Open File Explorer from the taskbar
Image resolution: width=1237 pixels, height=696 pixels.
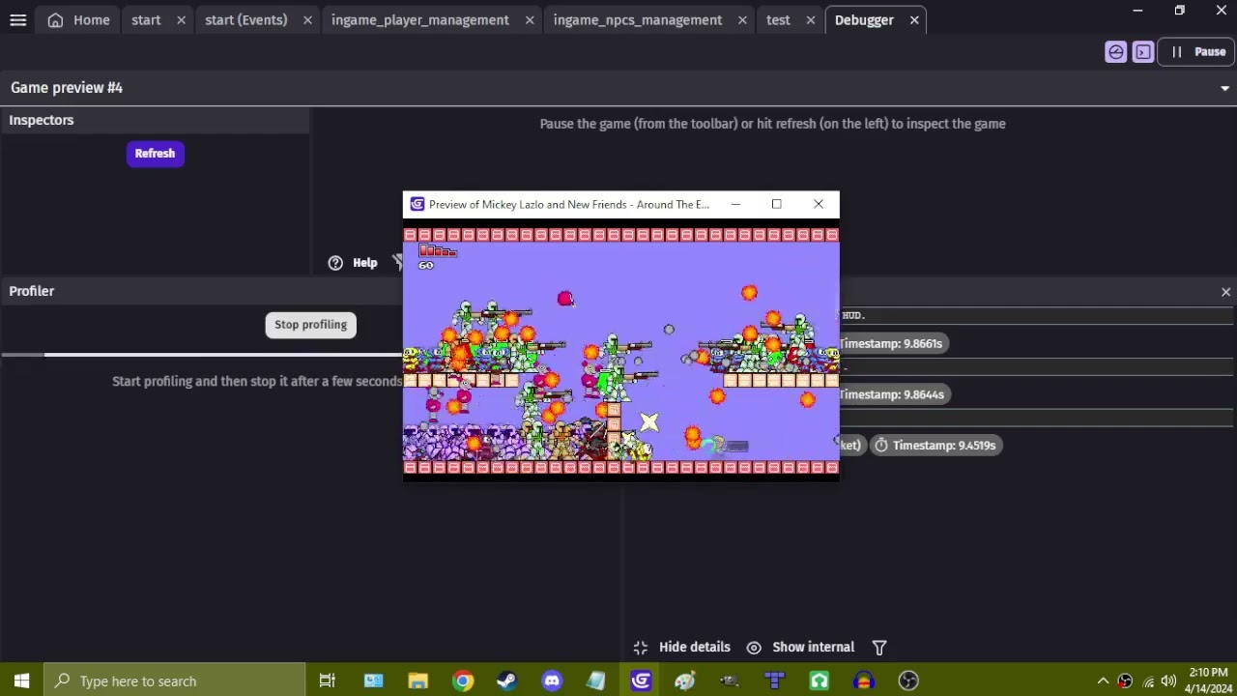(417, 681)
